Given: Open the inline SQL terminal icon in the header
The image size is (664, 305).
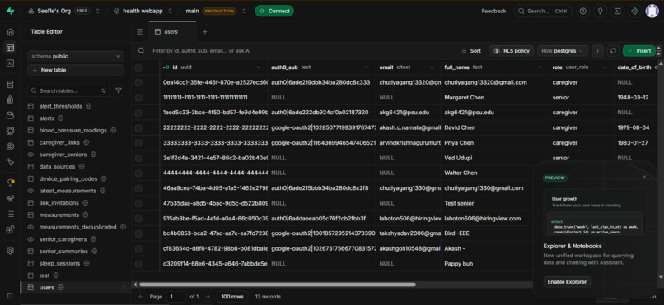Looking at the screenshot, I should 617,12.
